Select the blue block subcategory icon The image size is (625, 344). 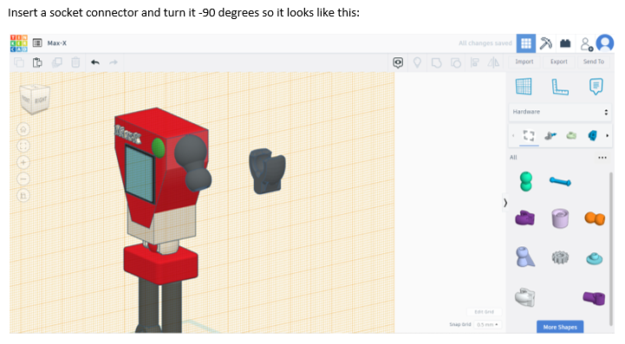pyautogui.click(x=592, y=136)
